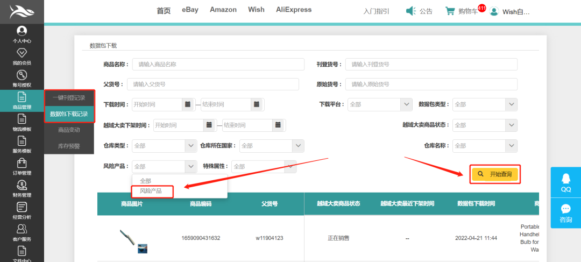Image resolution: width=581 pixels, height=262 pixels.
Task: Click status cell 正在销售
Action: pos(338,238)
